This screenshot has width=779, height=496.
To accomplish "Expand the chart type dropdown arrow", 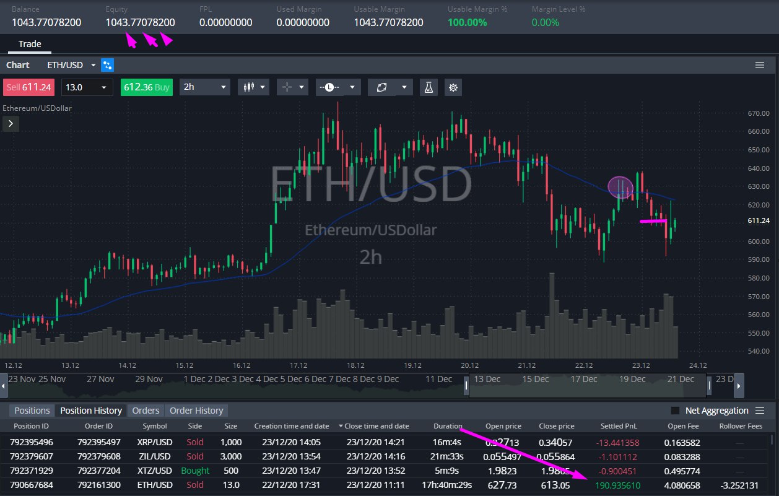I will click(x=264, y=87).
